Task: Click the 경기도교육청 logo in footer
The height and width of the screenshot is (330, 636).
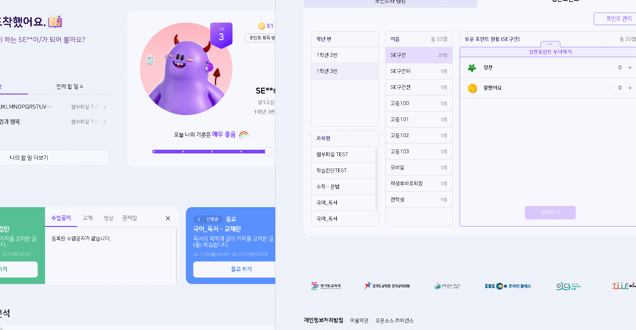Action: click(326, 286)
